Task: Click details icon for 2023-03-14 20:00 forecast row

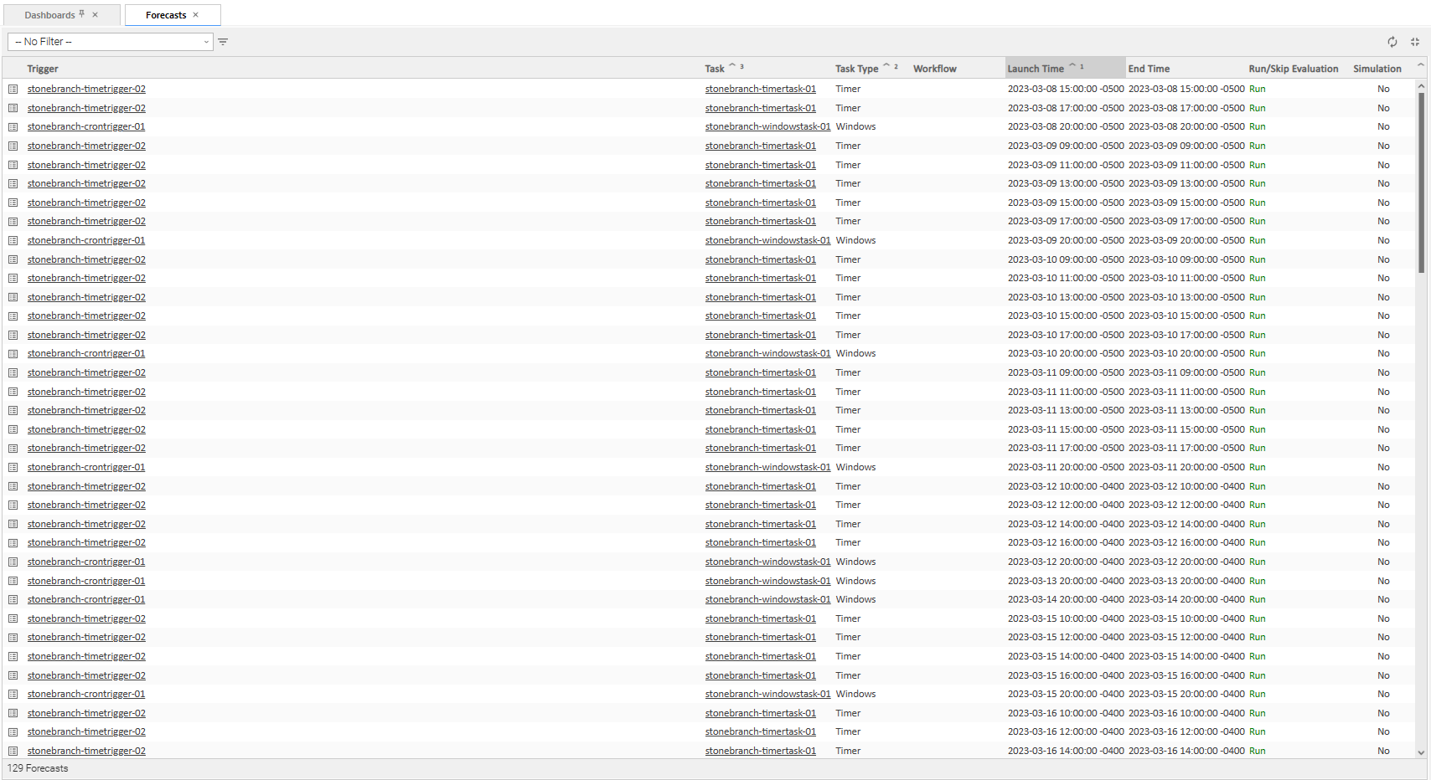Action: click(x=13, y=600)
